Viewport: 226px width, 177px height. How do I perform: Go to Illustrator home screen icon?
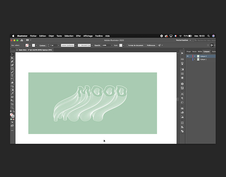[x=22, y=40]
